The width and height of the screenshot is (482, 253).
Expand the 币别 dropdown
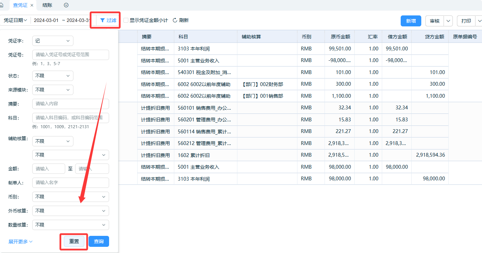[x=70, y=197]
